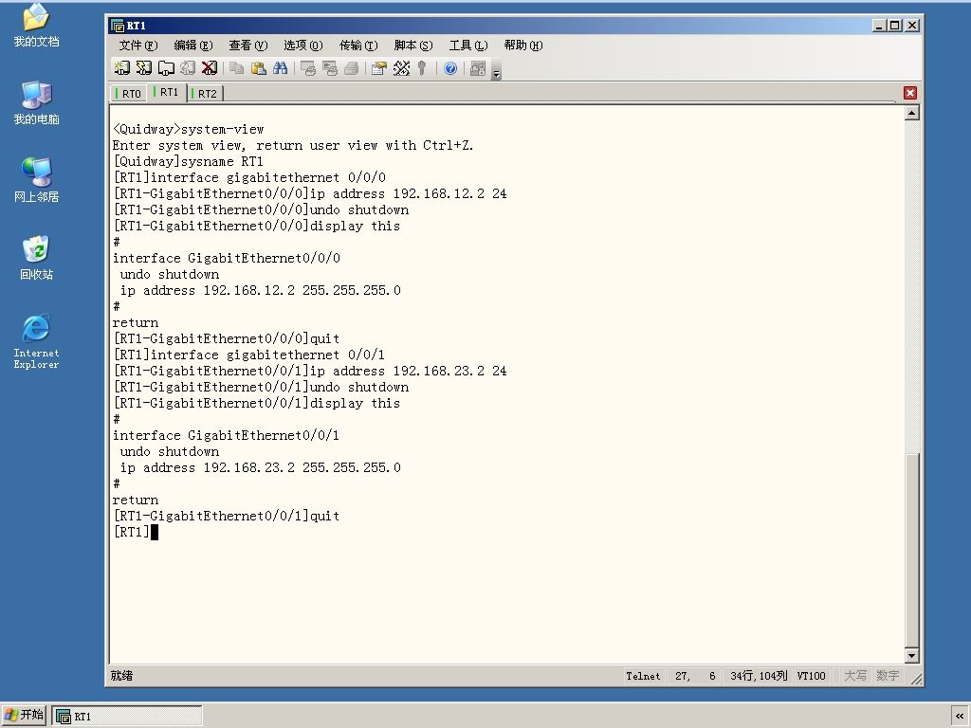971x728 pixels.
Task: Click the Copy toolbar icon
Action: point(236,68)
